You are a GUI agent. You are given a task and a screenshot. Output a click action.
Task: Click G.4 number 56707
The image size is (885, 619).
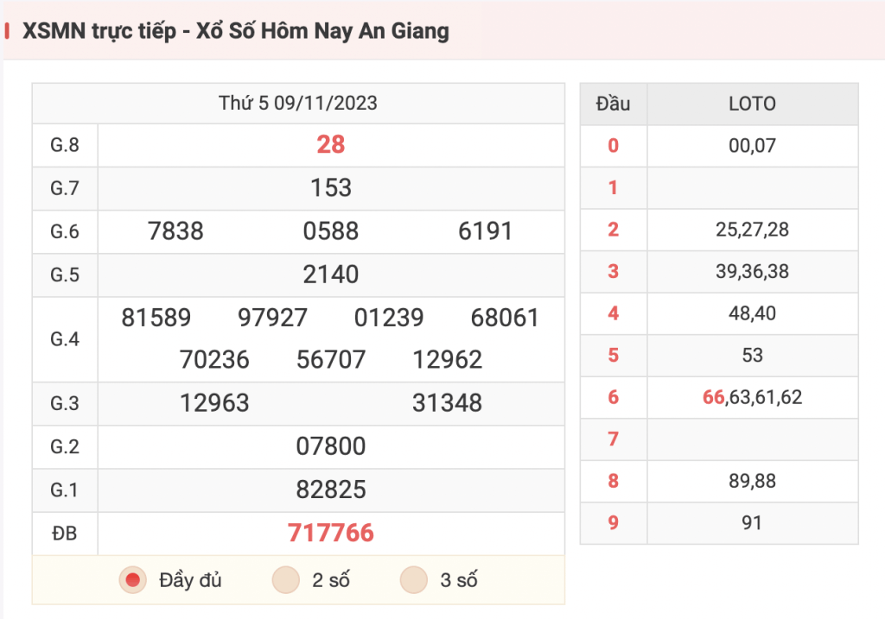pyautogui.click(x=331, y=360)
